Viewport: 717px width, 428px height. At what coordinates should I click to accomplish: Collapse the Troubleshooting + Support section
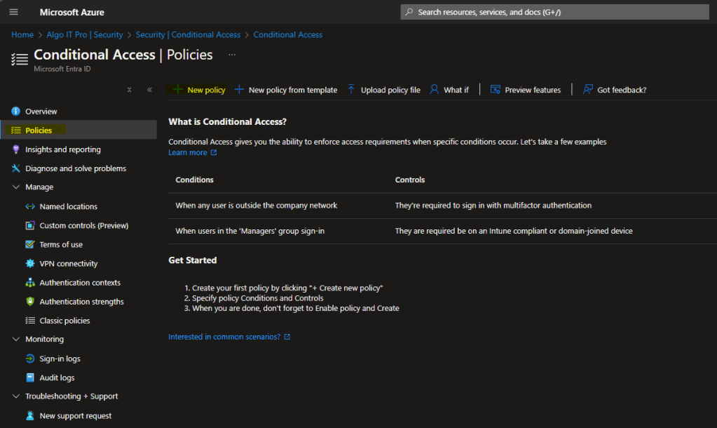[17, 396]
